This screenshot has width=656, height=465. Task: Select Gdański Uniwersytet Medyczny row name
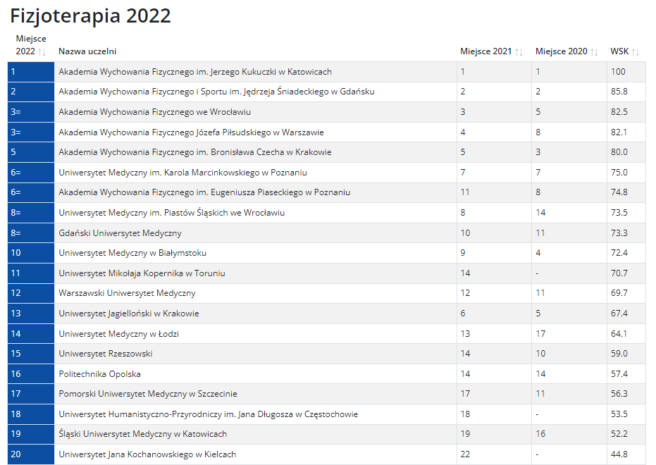coord(120,233)
